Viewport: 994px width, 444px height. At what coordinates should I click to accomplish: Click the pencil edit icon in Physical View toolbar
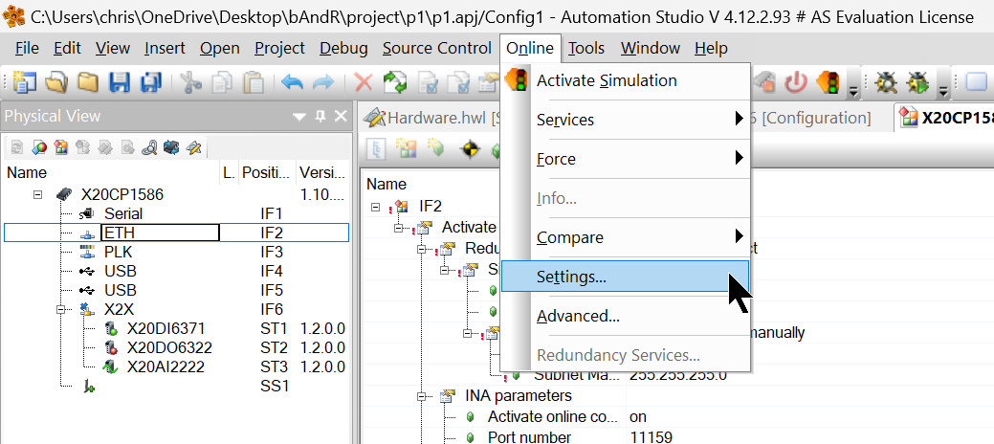point(193,147)
